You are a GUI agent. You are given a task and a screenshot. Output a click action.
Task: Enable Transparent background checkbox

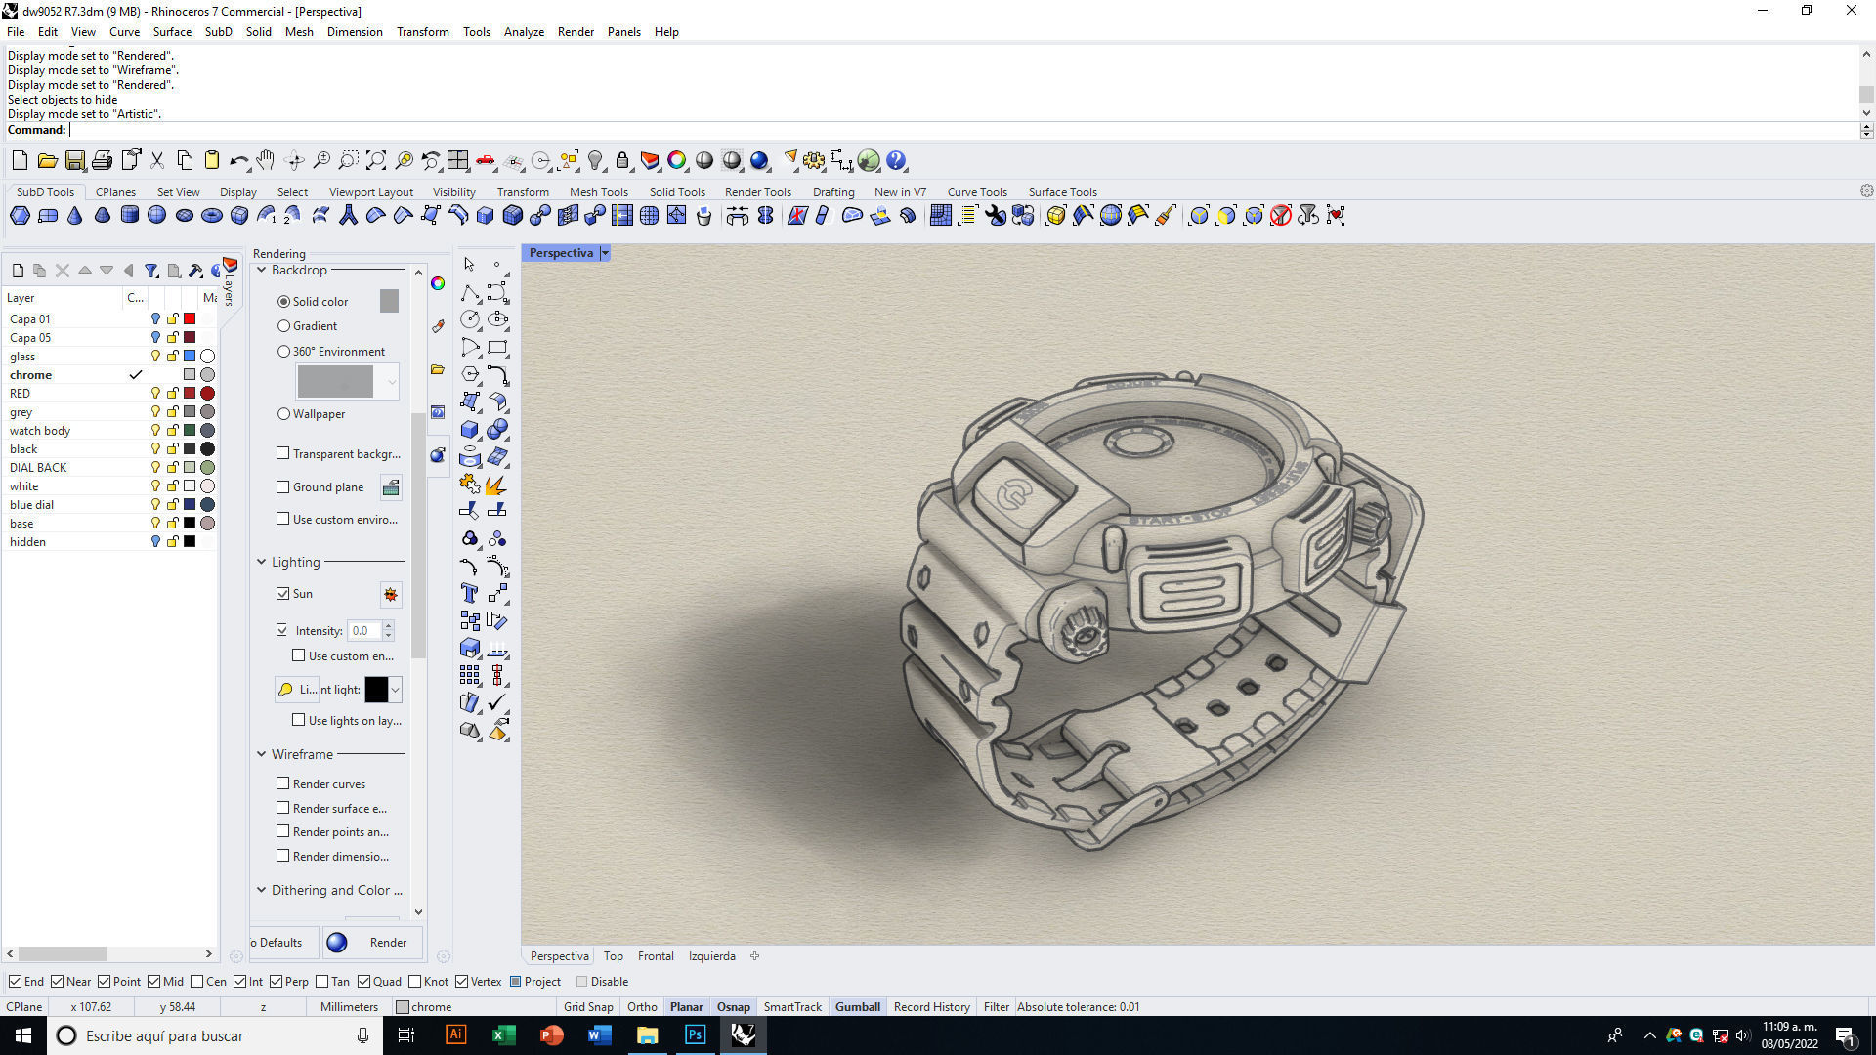pos(283,453)
